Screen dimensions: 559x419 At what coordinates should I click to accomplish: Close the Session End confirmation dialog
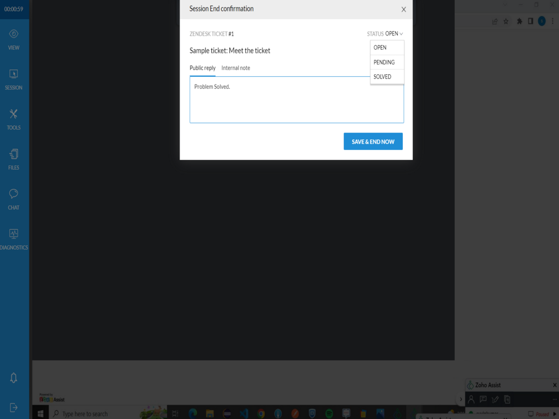pyautogui.click(x=403, y=9)
